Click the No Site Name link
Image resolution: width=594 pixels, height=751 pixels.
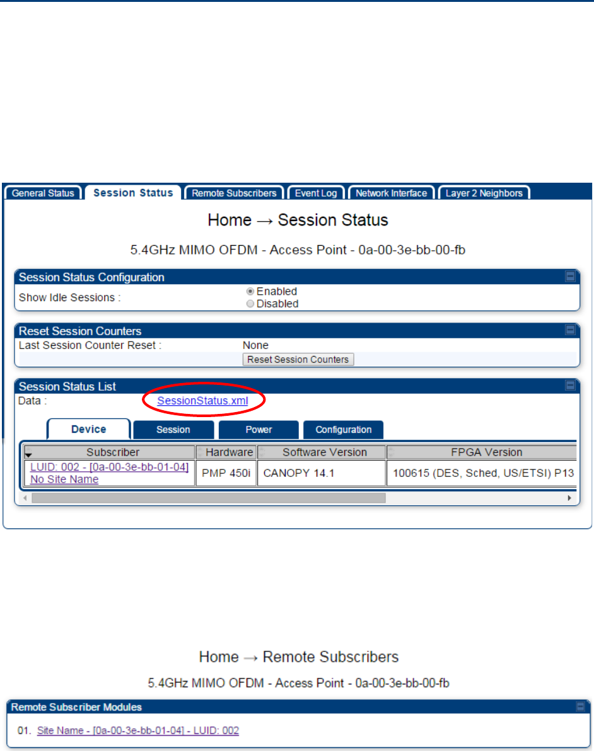(x=64, y=479)
